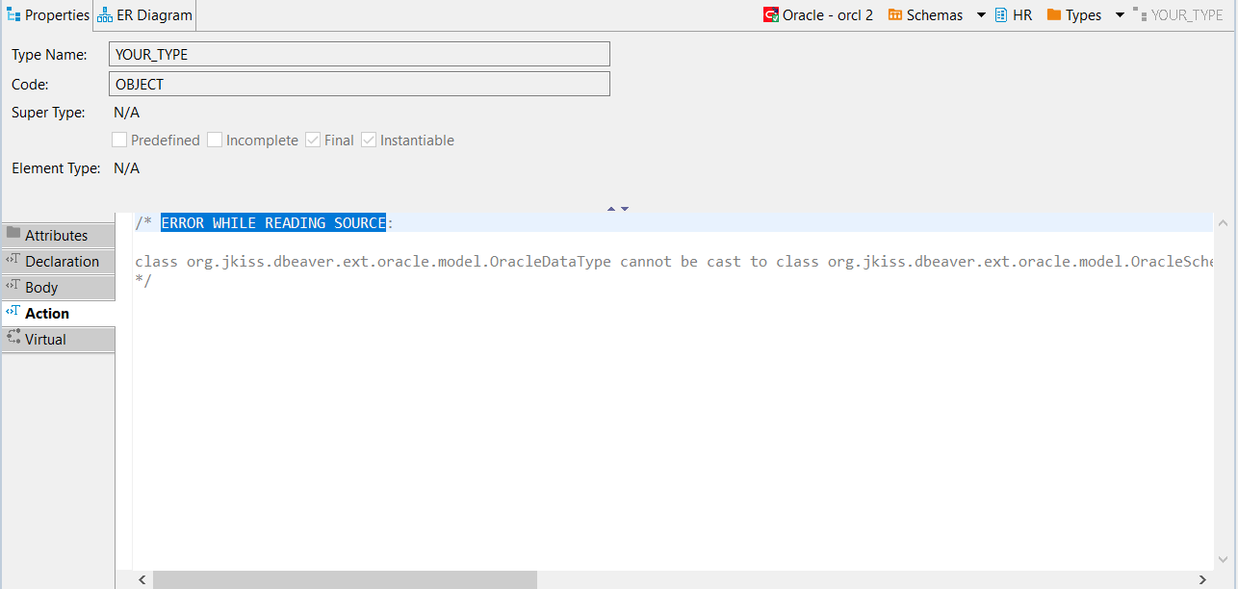The width and height of the screenshot is (1238, 589).
Task: Collapse the source editor with the up arrow
Action: tap(610, 207)
